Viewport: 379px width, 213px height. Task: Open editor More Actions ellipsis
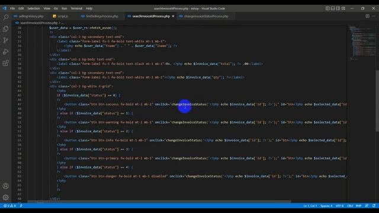374,16
